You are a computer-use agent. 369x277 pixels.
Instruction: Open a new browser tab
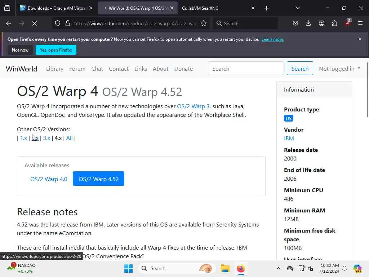pos(266,8)
